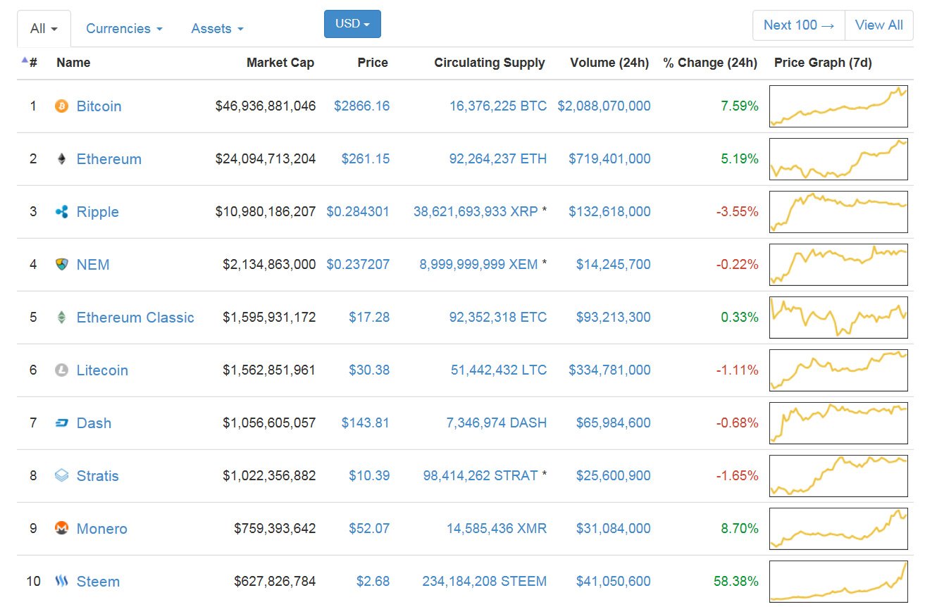This screenshot has width=925, height=607.
Task: Sort by Name column header
Action: (73, 63)
